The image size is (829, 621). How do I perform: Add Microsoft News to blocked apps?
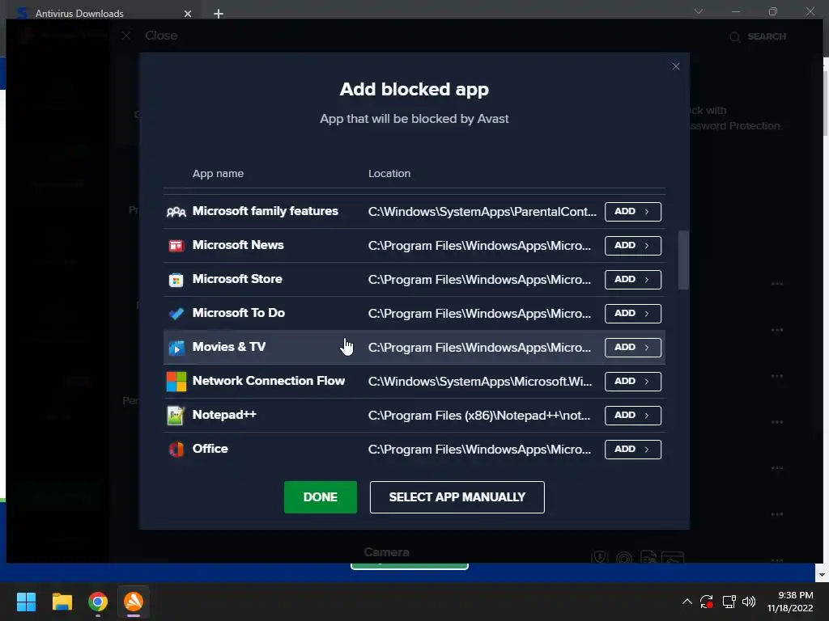click(x=633, y=246)
